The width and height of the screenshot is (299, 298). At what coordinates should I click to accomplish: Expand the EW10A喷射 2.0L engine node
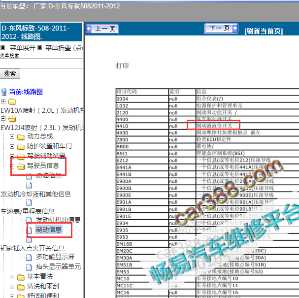[3, 101]
